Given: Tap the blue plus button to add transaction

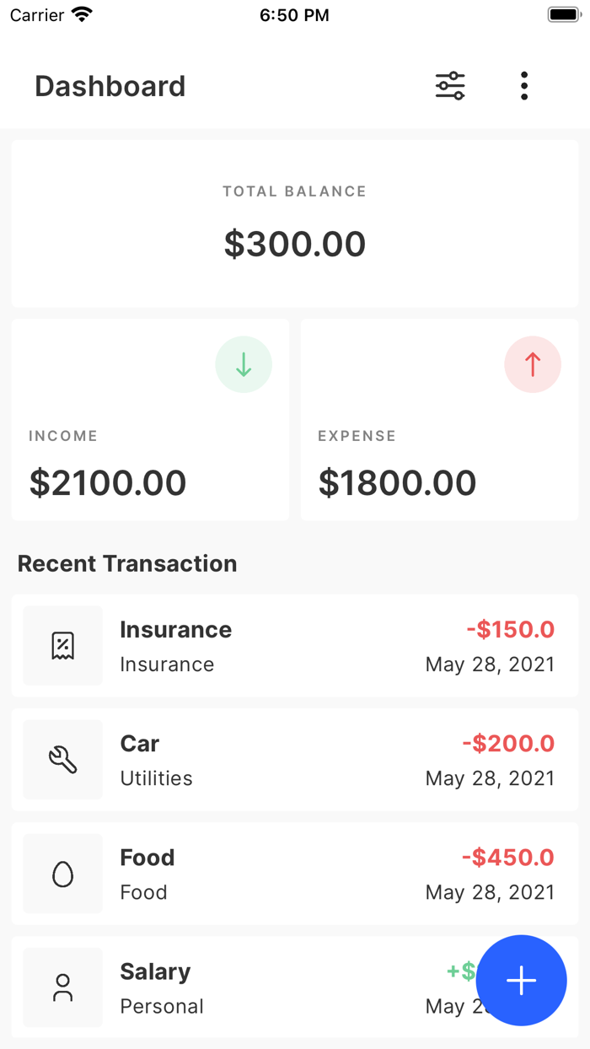Looking at the screenshot, I should [521, 981].
